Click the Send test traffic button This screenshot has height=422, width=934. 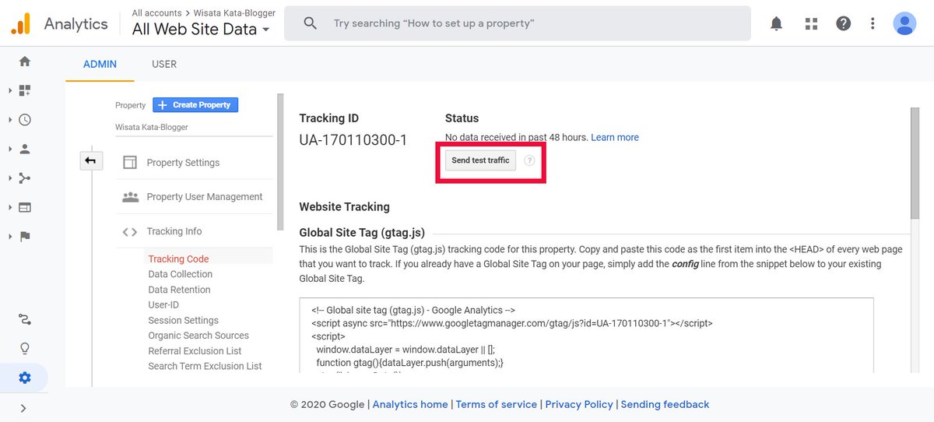(480, 160)
